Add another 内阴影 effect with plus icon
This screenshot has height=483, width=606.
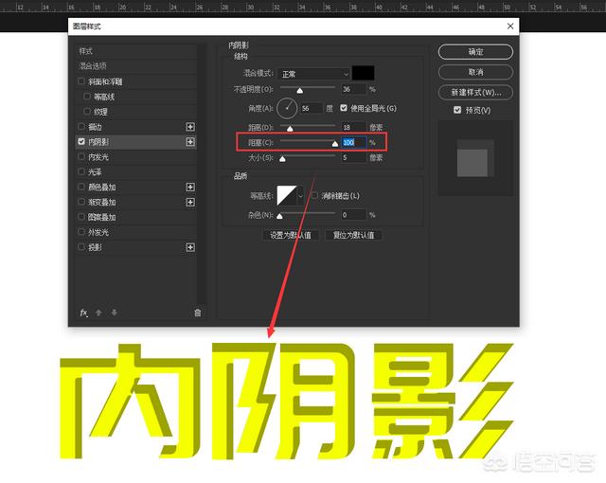(190, 142)
